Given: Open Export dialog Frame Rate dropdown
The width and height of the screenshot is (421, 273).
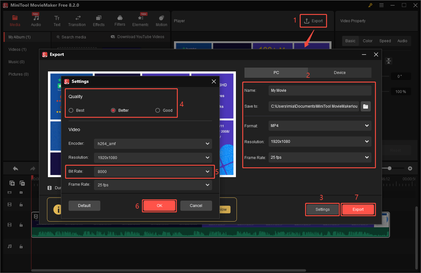Looking at the screenshot, I should click(320, 157).
